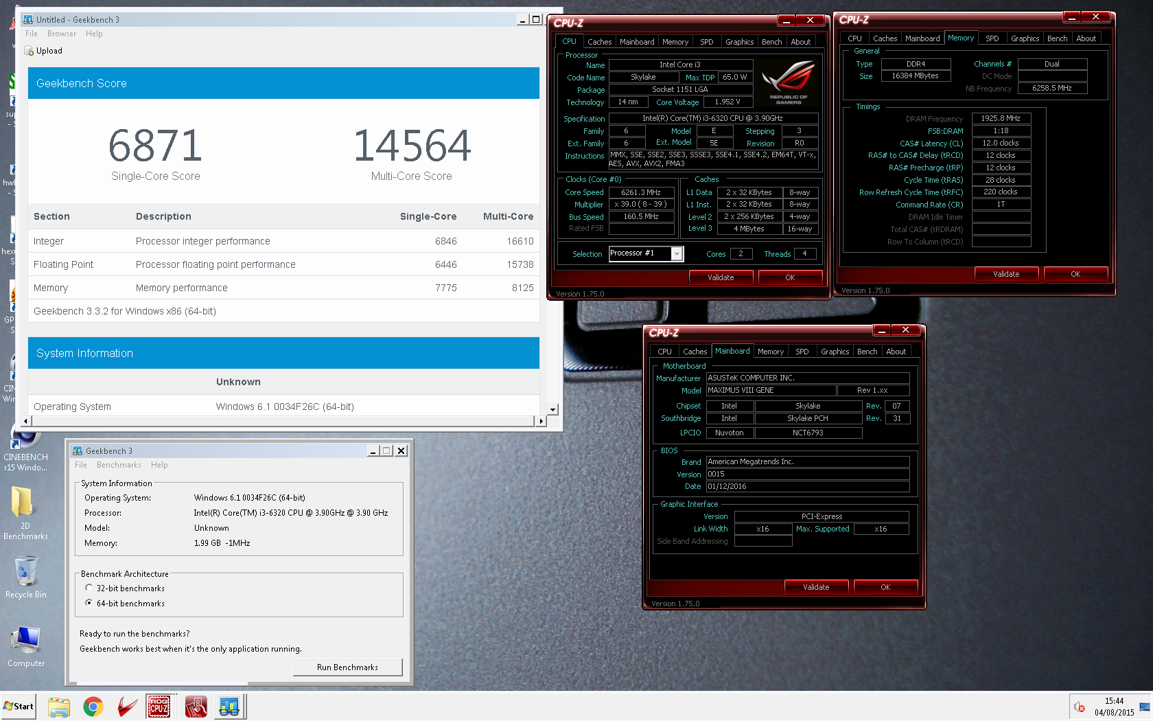Click OK in the CPU-Z Mainboard window
This screenshot has width=1153, height=721.
click(x=885, y=587)
